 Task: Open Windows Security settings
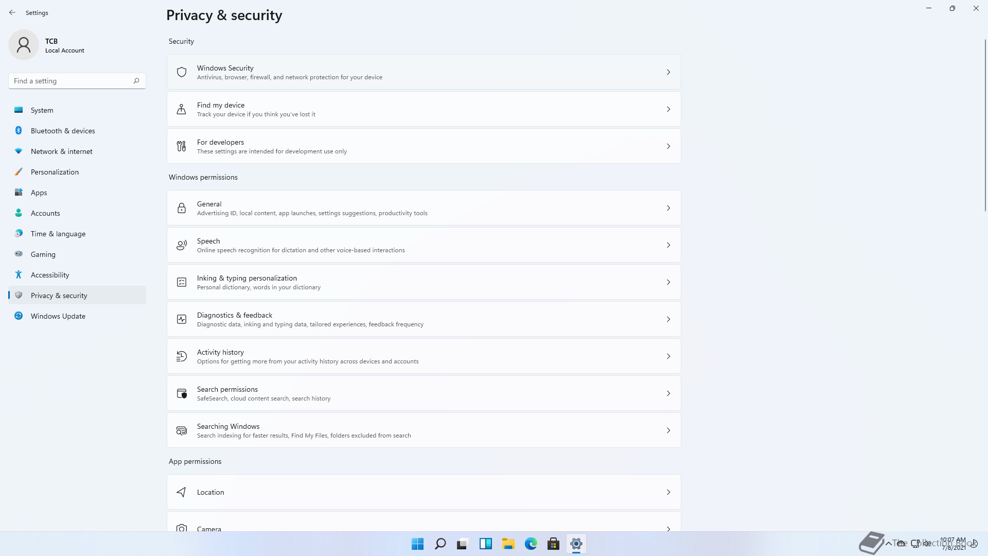pos(424,72)
